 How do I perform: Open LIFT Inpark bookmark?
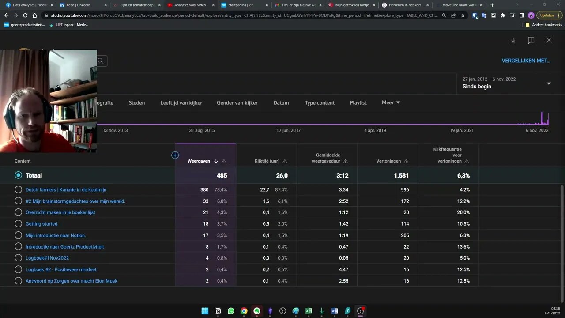[x=69, y=25]
